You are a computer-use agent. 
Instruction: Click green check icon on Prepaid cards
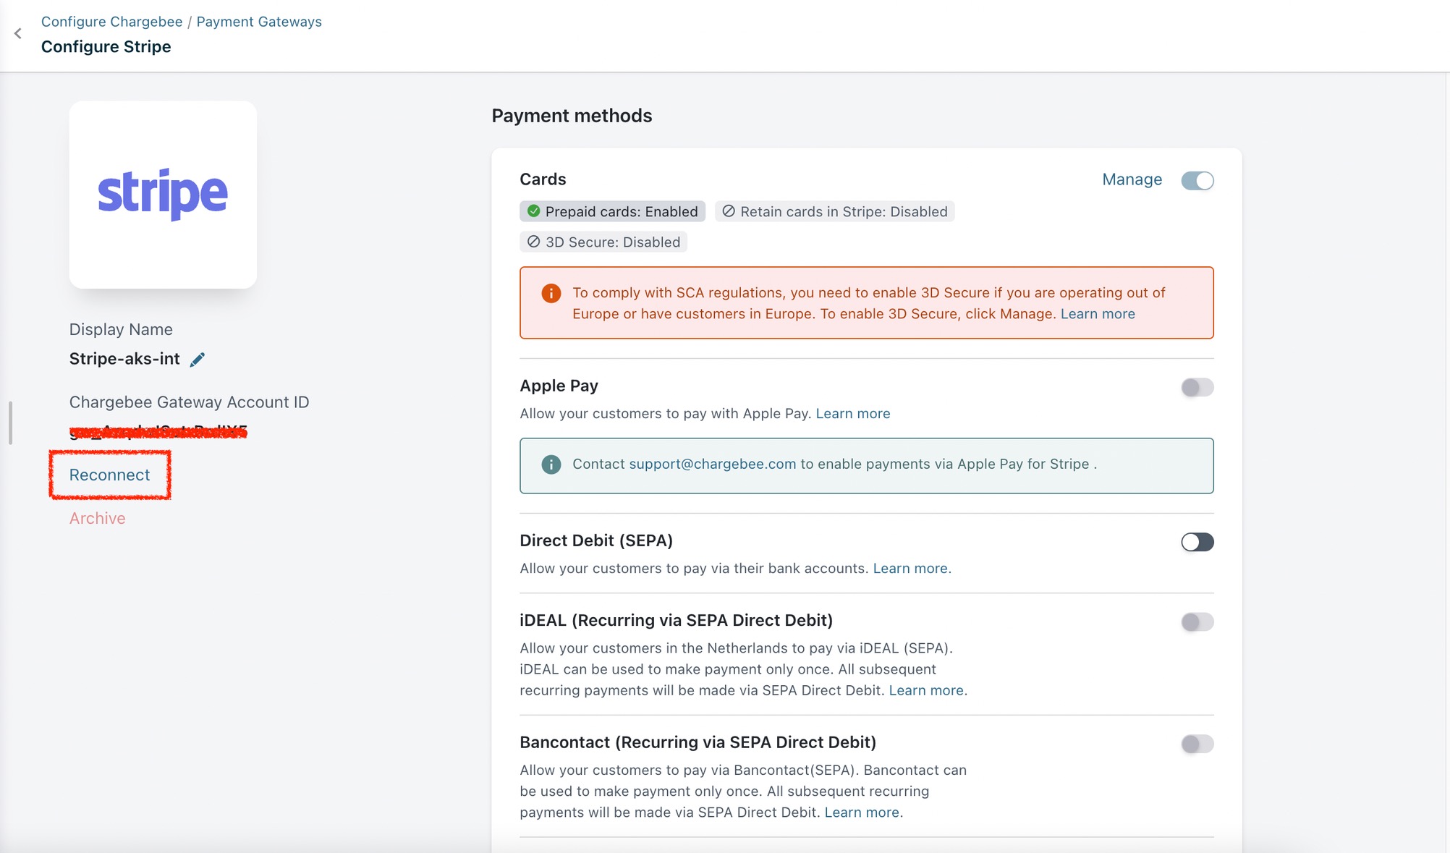(534, 211)
